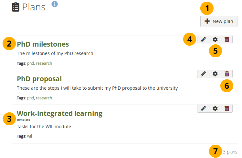The height and width of the screenshot is (158, 242).
Task: Open the PhD milestones plan title
Action: 43,44
